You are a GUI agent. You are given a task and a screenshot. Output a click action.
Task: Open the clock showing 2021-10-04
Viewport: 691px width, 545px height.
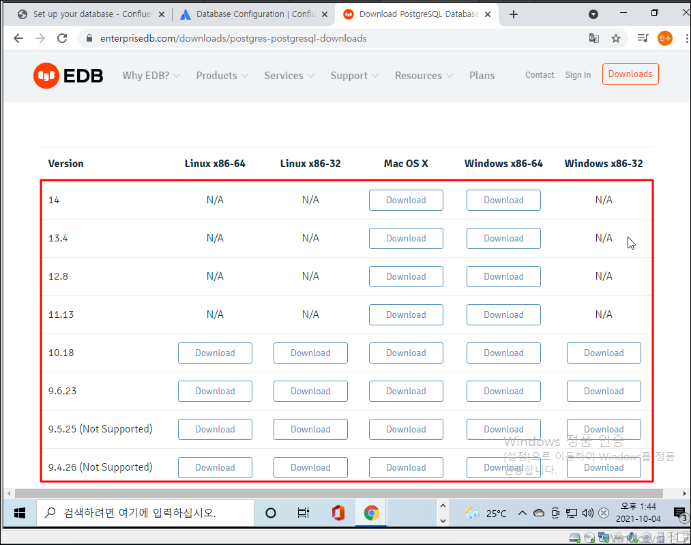click(638, 513)
